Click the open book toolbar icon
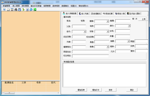 click(x=8, y=10)
